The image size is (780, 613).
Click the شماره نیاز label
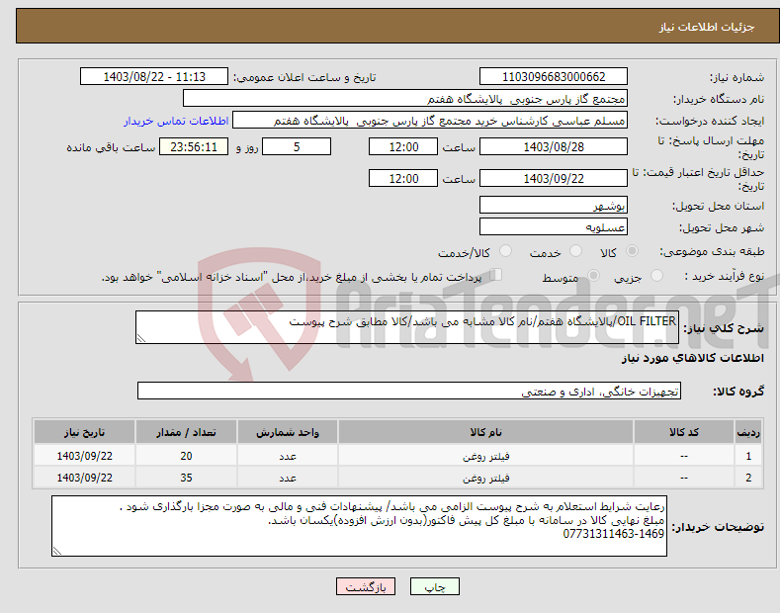click(737, 77)
